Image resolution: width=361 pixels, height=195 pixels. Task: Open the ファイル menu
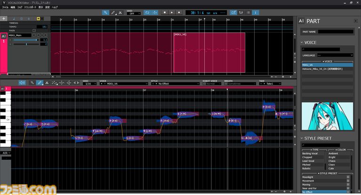pos(5,8)
